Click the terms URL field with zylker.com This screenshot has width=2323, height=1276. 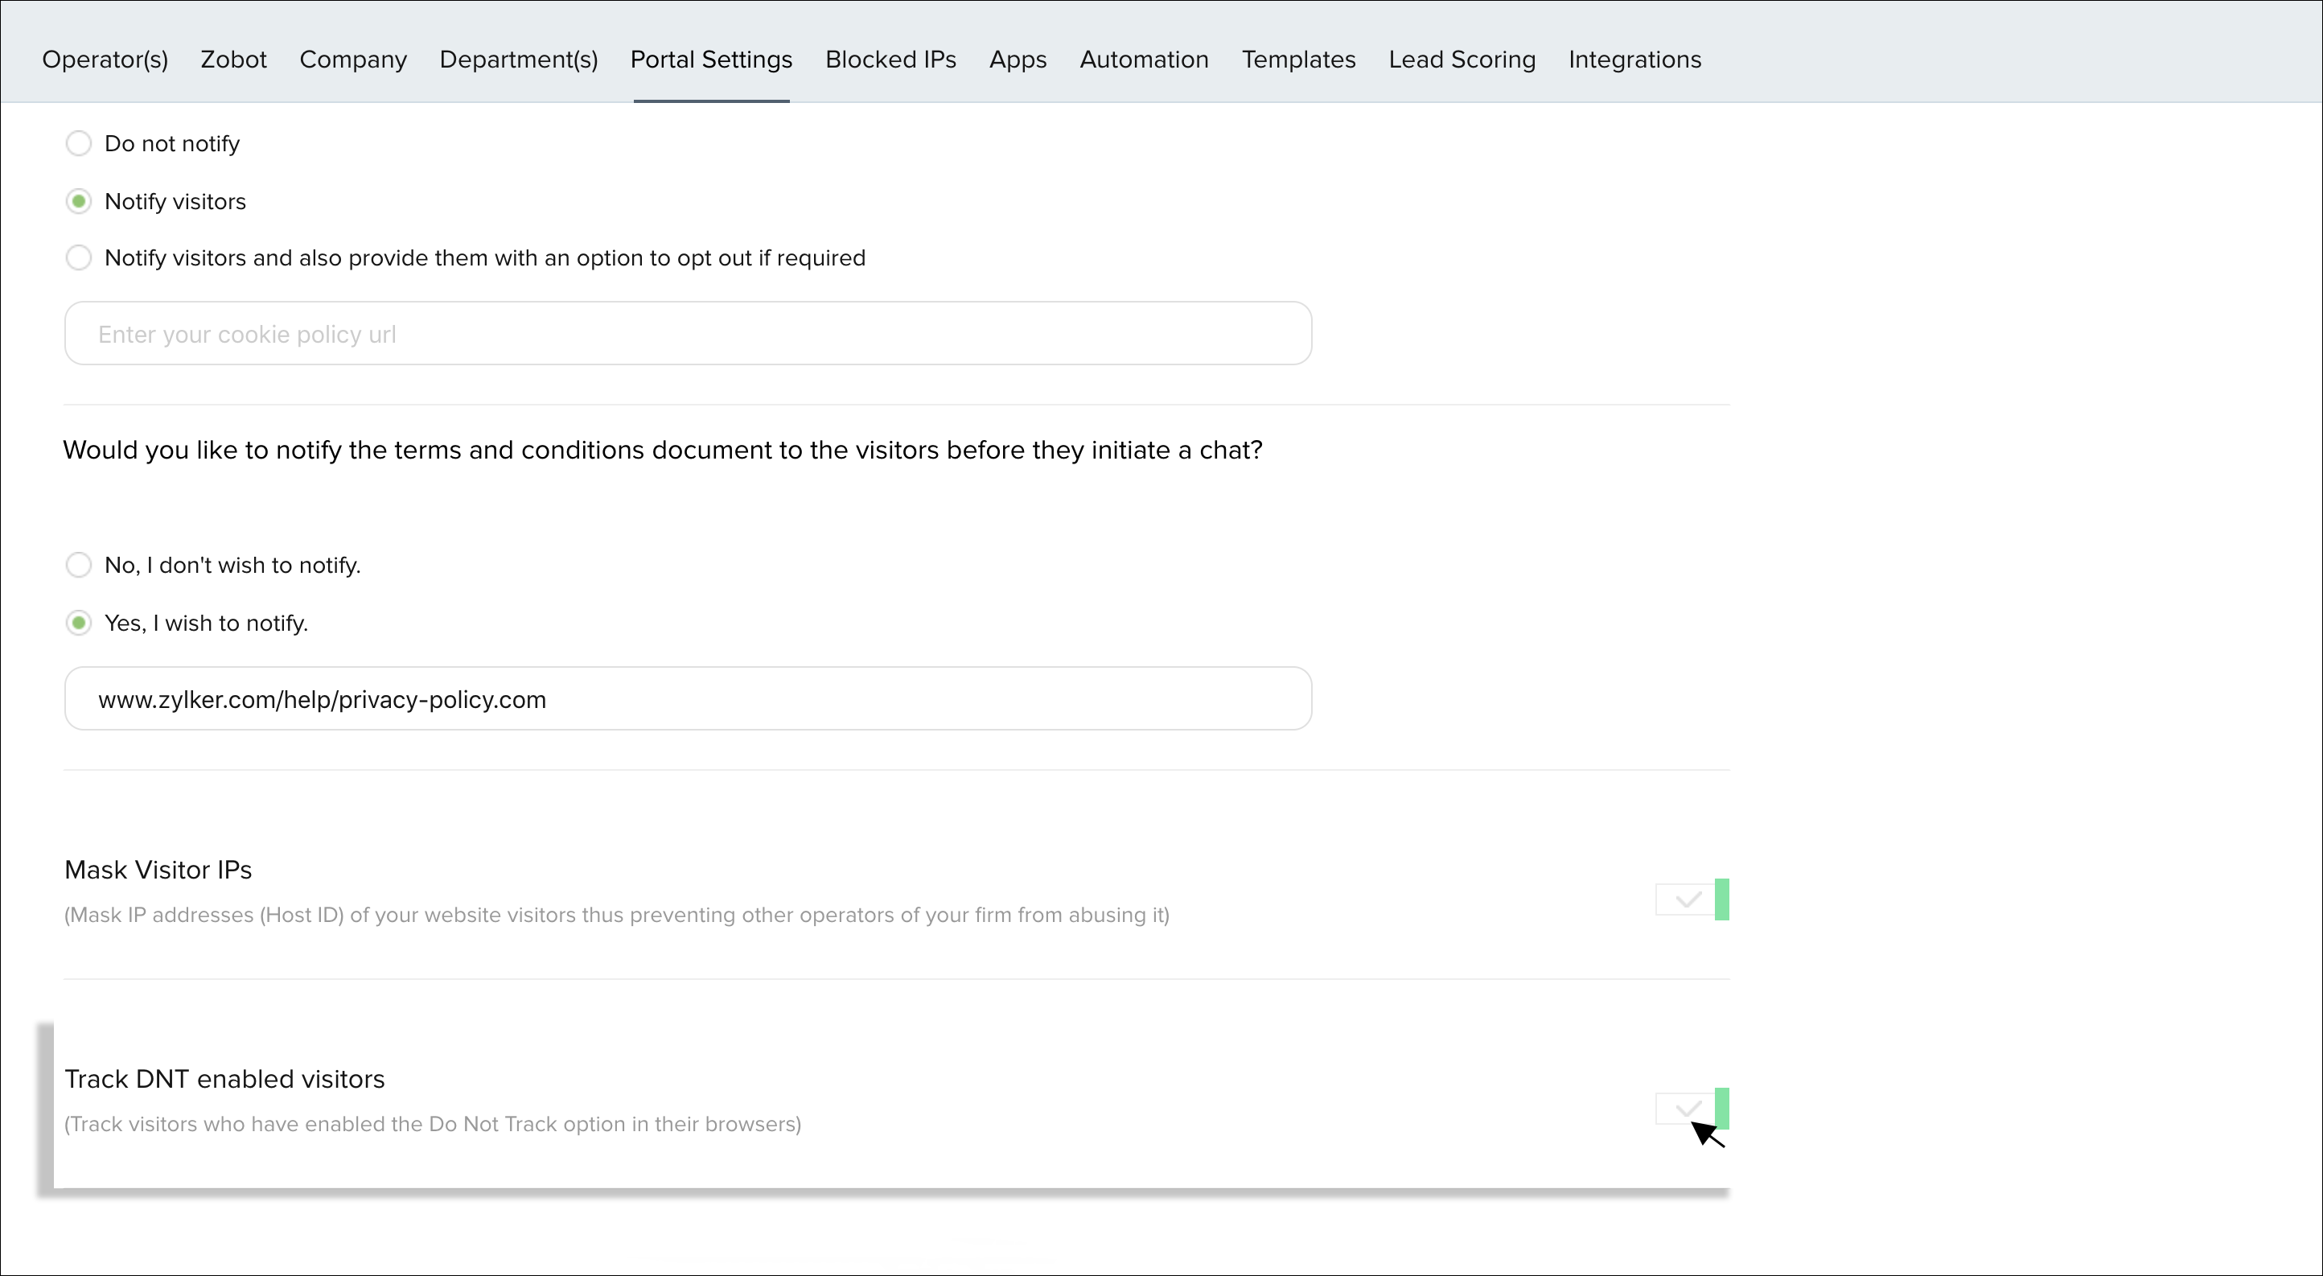(x=688, y=699)
